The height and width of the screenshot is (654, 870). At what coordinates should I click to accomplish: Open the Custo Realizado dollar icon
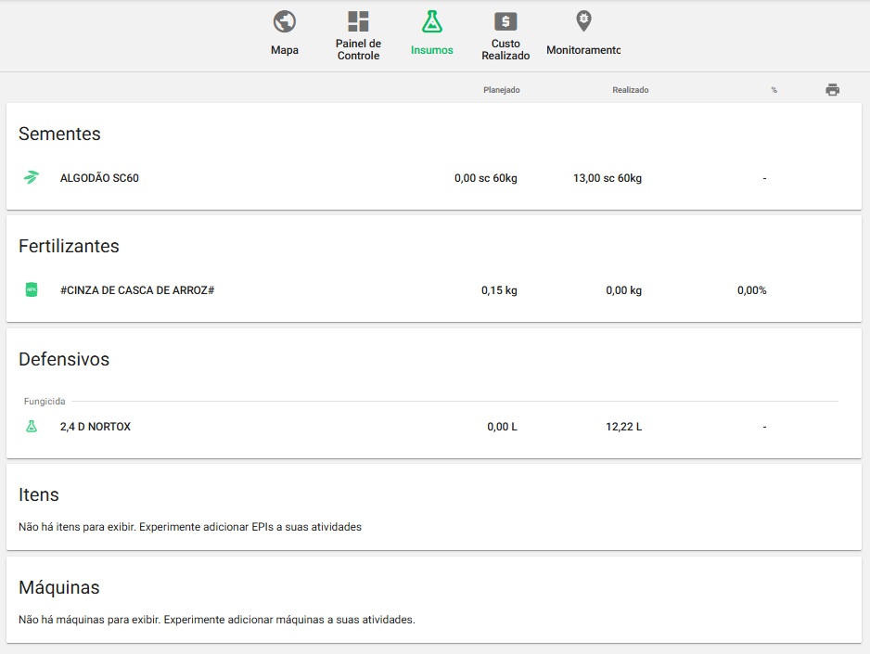[x=505, y=21]
